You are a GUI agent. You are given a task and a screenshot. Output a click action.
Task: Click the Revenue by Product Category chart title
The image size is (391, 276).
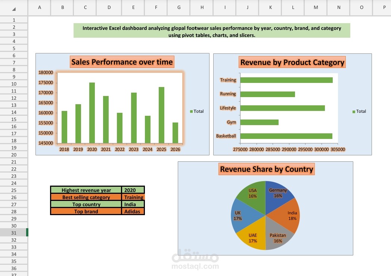292,62
